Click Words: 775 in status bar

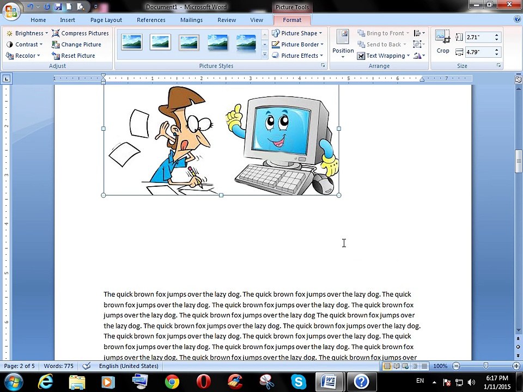coord(59,366)
